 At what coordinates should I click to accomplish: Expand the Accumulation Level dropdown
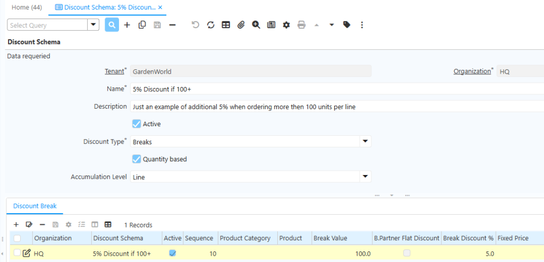coord(365,177)
